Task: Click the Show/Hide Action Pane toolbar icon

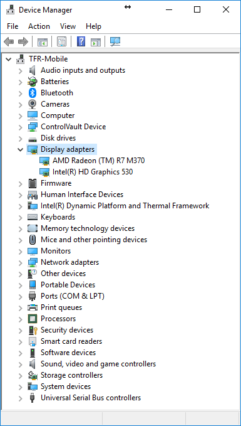Action: 96,42
